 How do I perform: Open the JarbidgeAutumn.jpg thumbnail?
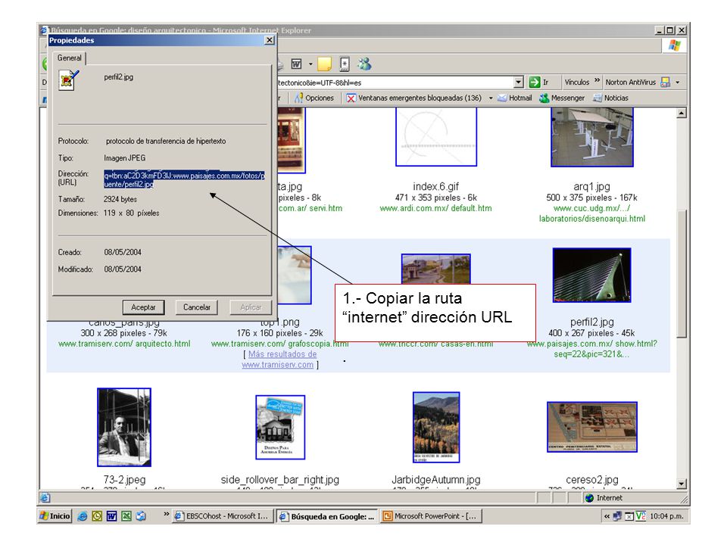pos(436,427)
